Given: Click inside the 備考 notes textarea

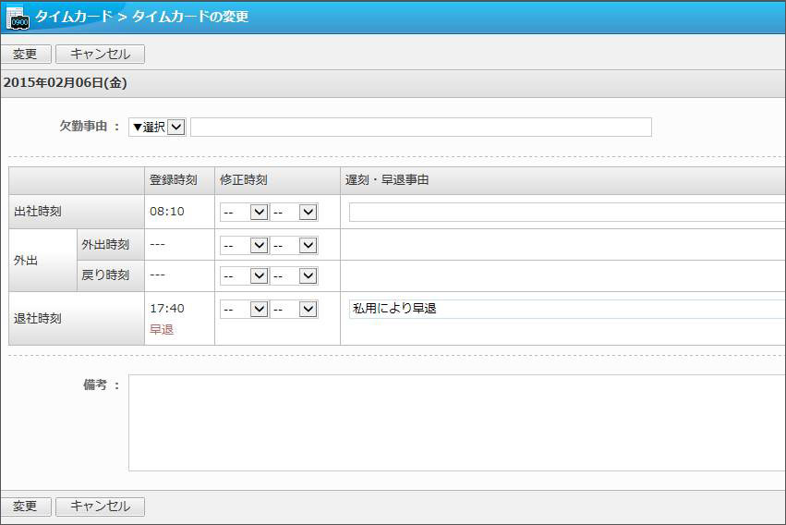Looking at the screenshot, I should [456, 422].
